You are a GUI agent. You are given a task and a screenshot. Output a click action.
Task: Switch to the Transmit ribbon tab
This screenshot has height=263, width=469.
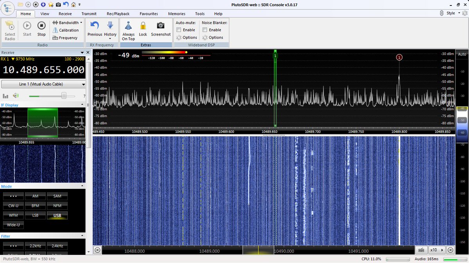click(89, 14)
